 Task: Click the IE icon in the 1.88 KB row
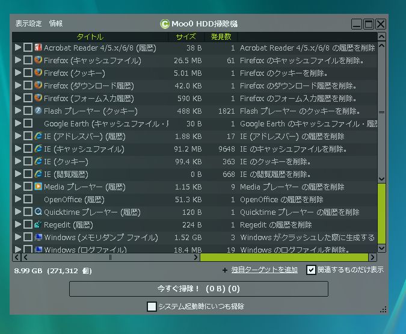click(38, 136)
